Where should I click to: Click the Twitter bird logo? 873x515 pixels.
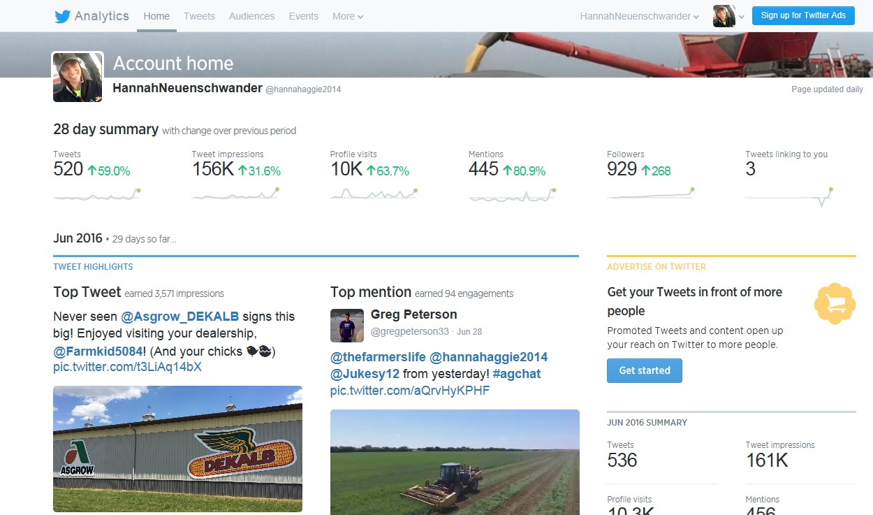62,16
